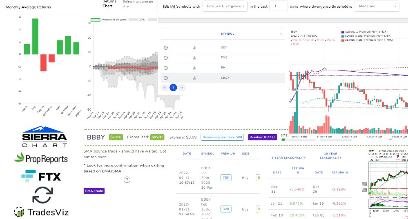Click the 32K premium badge
This screenshot has width=408, height=219.
tap(226, 209)
